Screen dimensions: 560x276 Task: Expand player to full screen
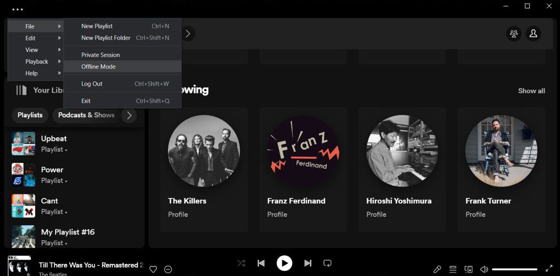click(x=549, y=269)
